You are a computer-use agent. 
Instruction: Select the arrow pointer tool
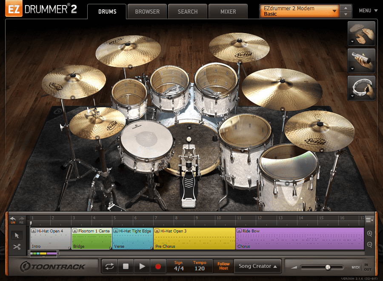point(17,235)
